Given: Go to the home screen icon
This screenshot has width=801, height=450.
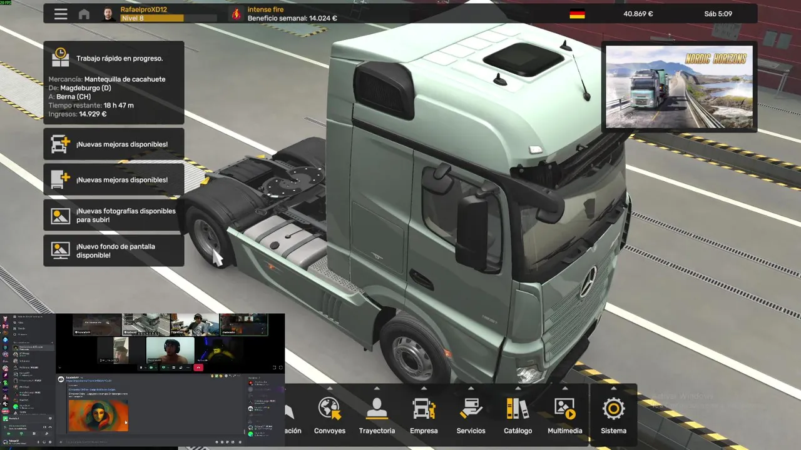Looking at the screenshot, I should 84,14.
